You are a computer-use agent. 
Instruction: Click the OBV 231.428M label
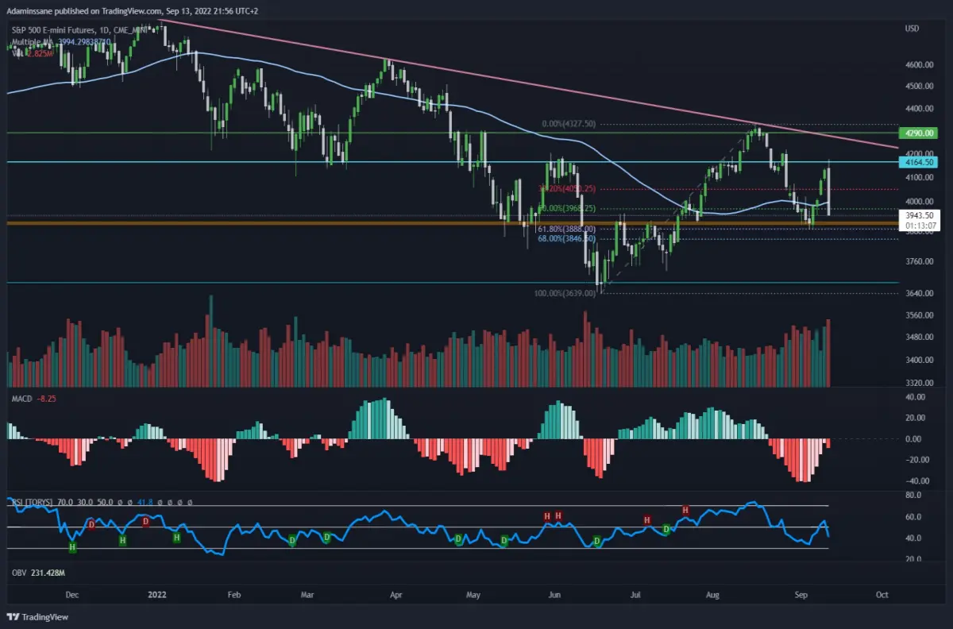[38, 572]
